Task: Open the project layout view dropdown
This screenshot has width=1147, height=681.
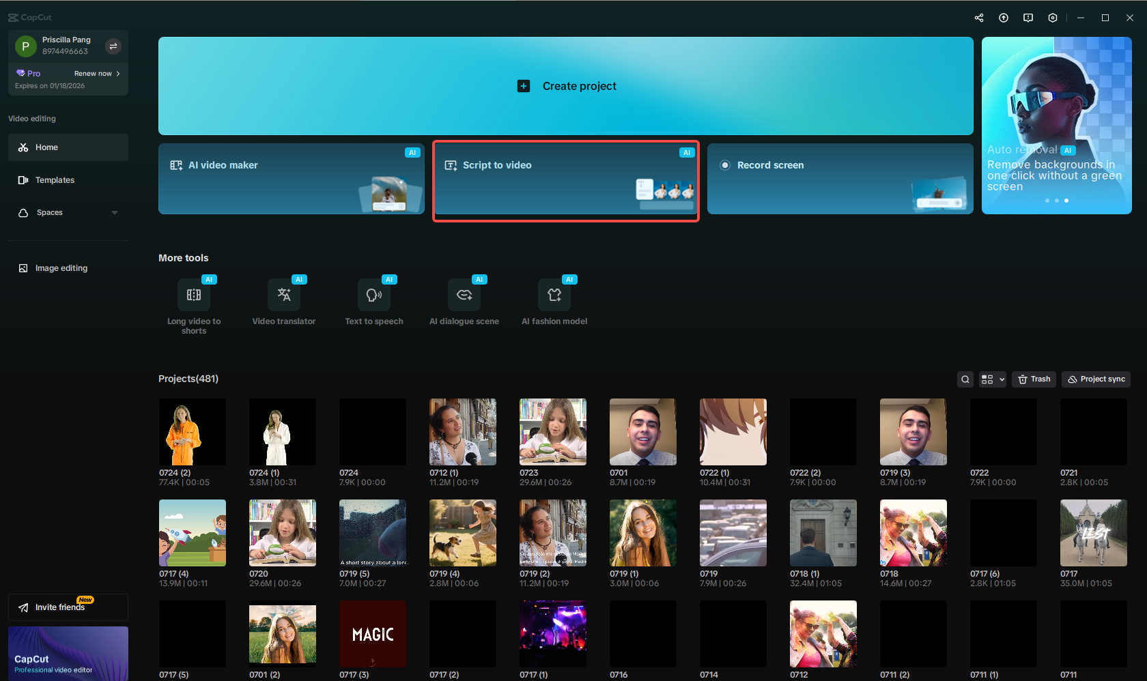Action: tap(992, 379)
